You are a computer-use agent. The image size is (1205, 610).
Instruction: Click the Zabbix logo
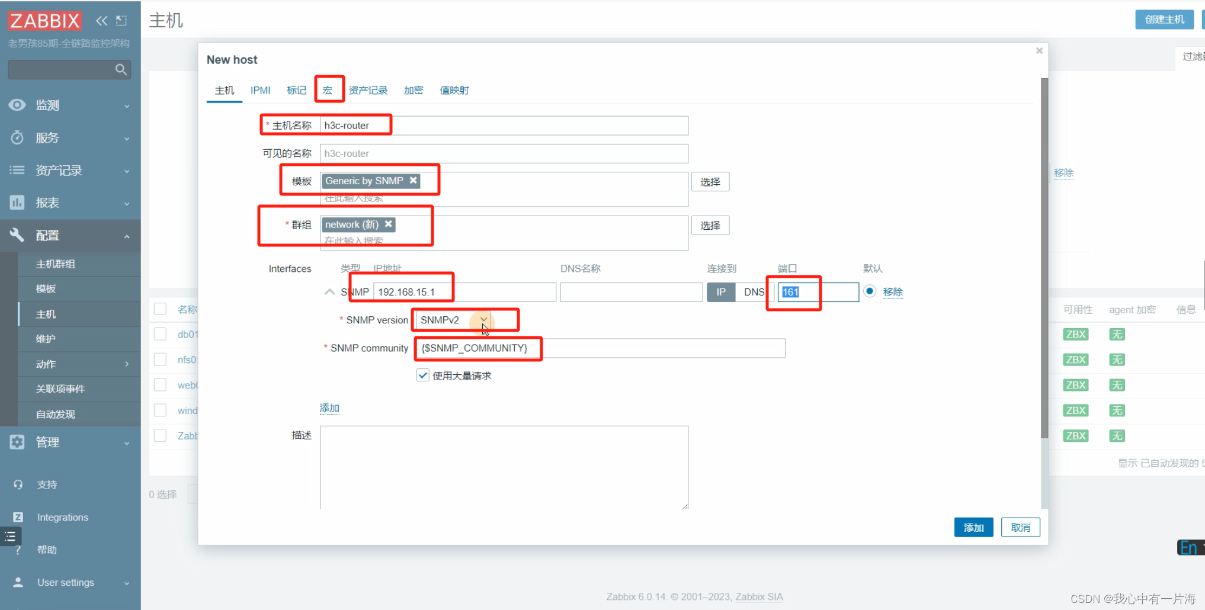(x=44, y=21)
